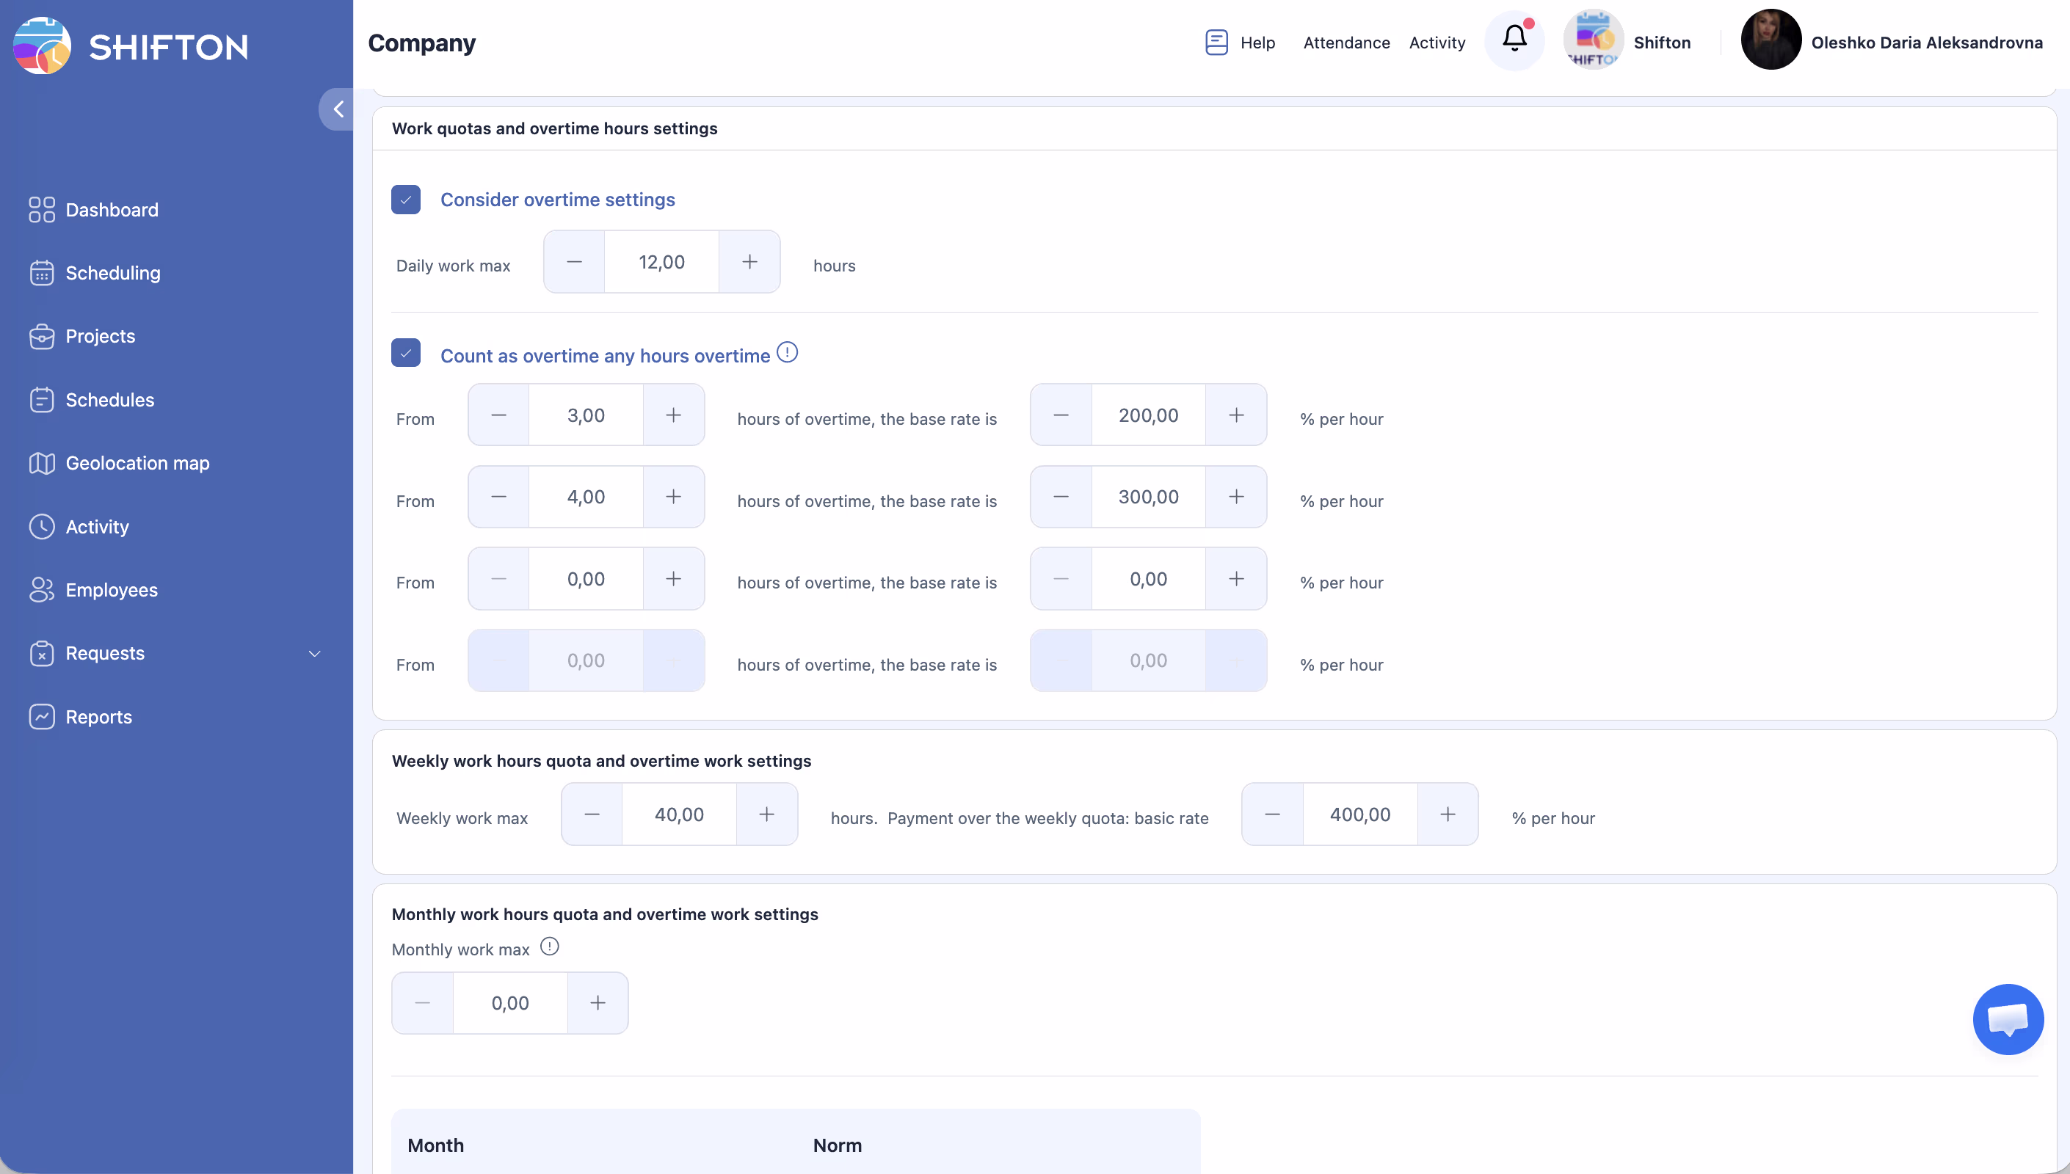Toggle Count as overtime any hours checkbox
This screenshot has height=1174, width=2070.
pos(406,353)
